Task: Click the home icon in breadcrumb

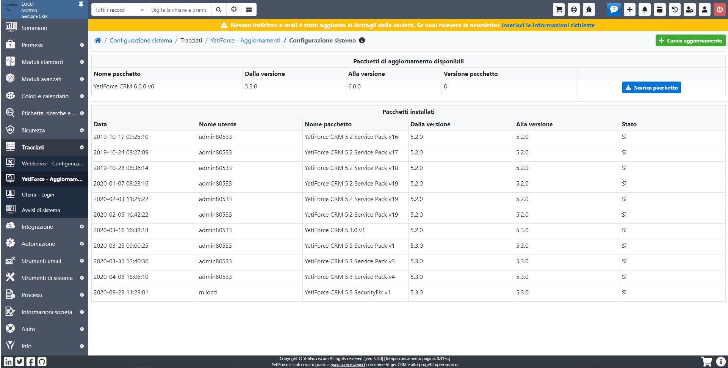Action: coord(98,40)
